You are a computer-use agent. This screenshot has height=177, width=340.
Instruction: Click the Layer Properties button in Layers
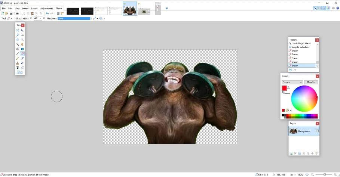[316, 153]
